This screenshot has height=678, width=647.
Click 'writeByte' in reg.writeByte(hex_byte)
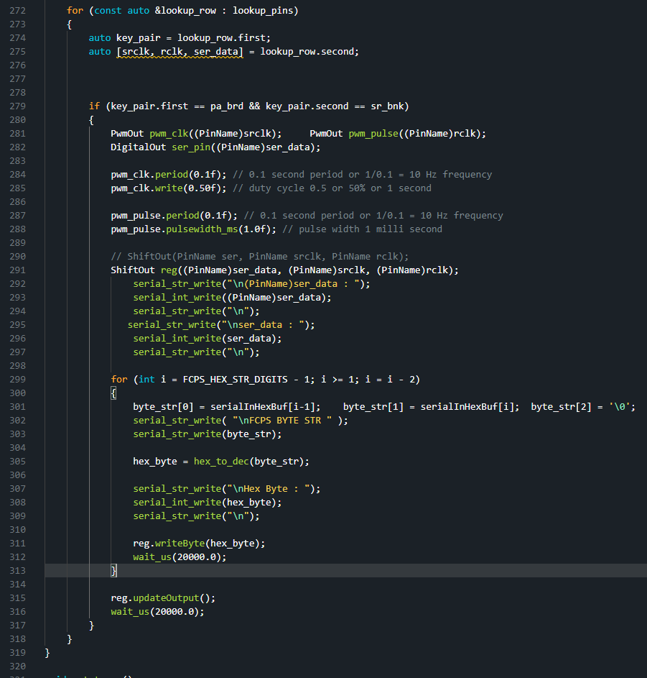click(x=180, y=544)
